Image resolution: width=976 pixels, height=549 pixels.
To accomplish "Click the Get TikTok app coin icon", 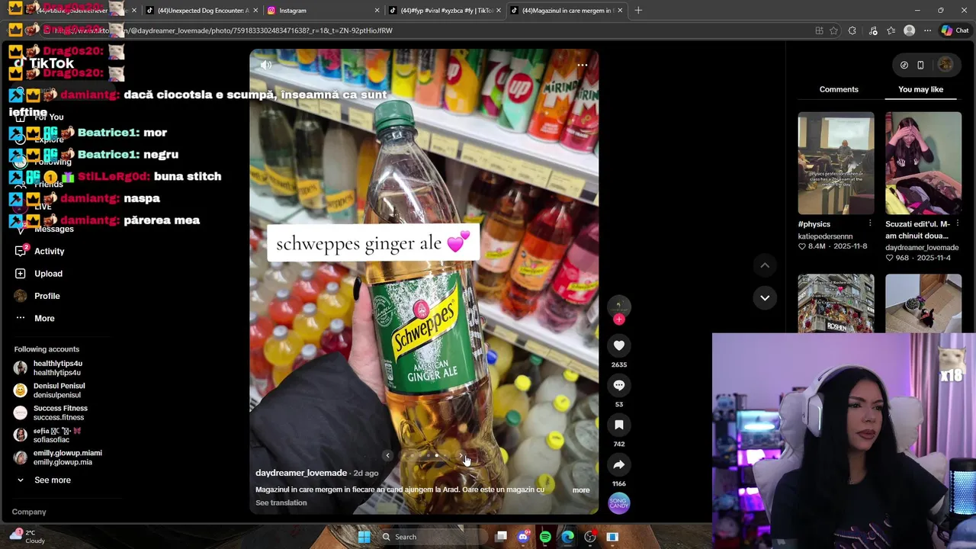I will pyautogui.click(x=904, y=65).
